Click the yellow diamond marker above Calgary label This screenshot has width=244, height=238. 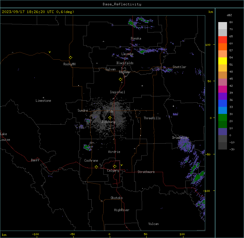coord(115,166)
